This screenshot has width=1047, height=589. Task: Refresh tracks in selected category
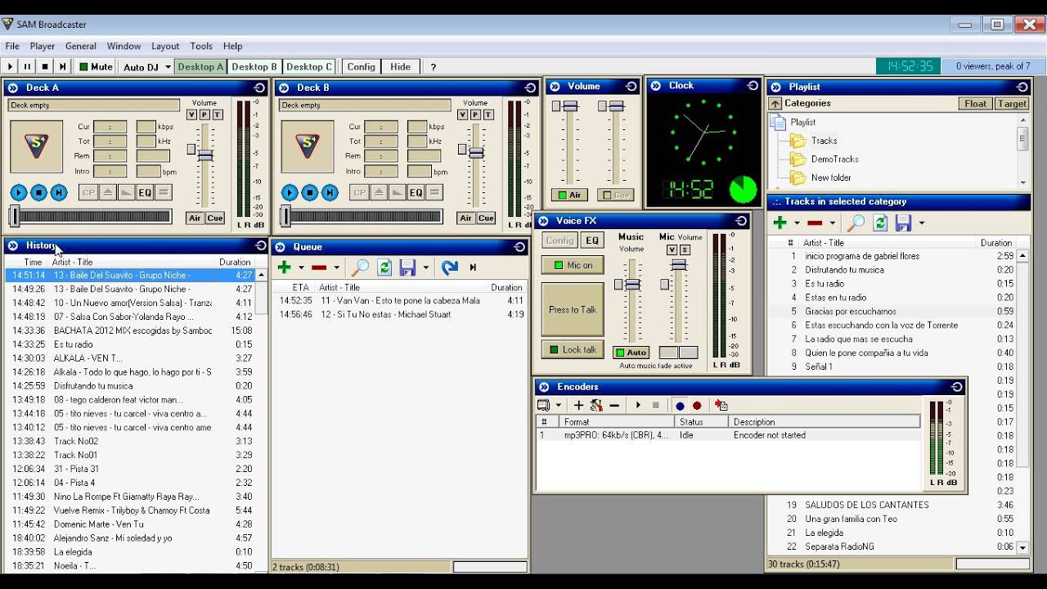click(x=880, y=223)
